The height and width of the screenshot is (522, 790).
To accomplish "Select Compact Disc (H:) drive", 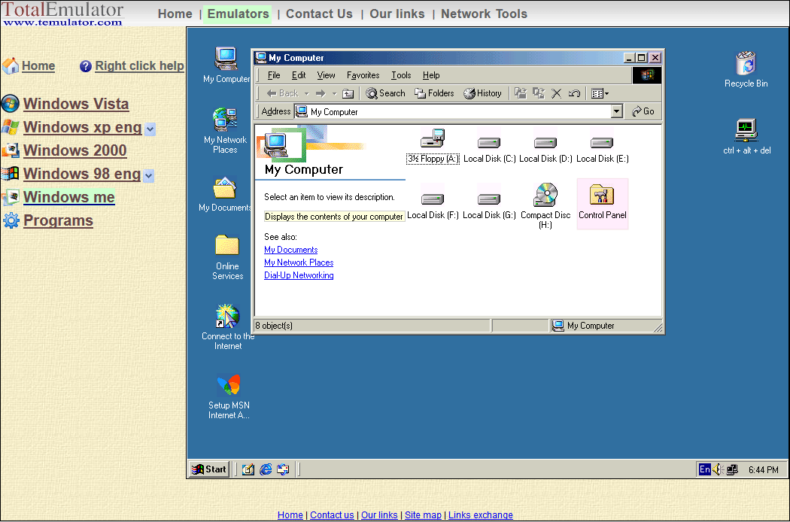I will coord(545,205).
